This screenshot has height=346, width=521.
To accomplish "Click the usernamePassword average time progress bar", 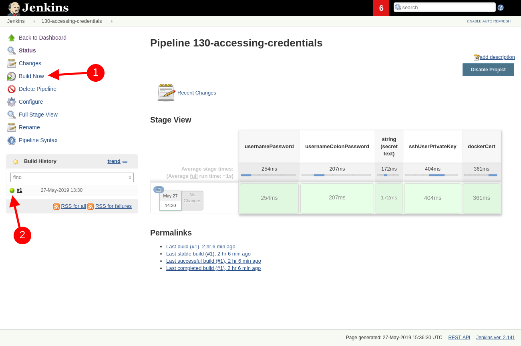I will point(268,175).
